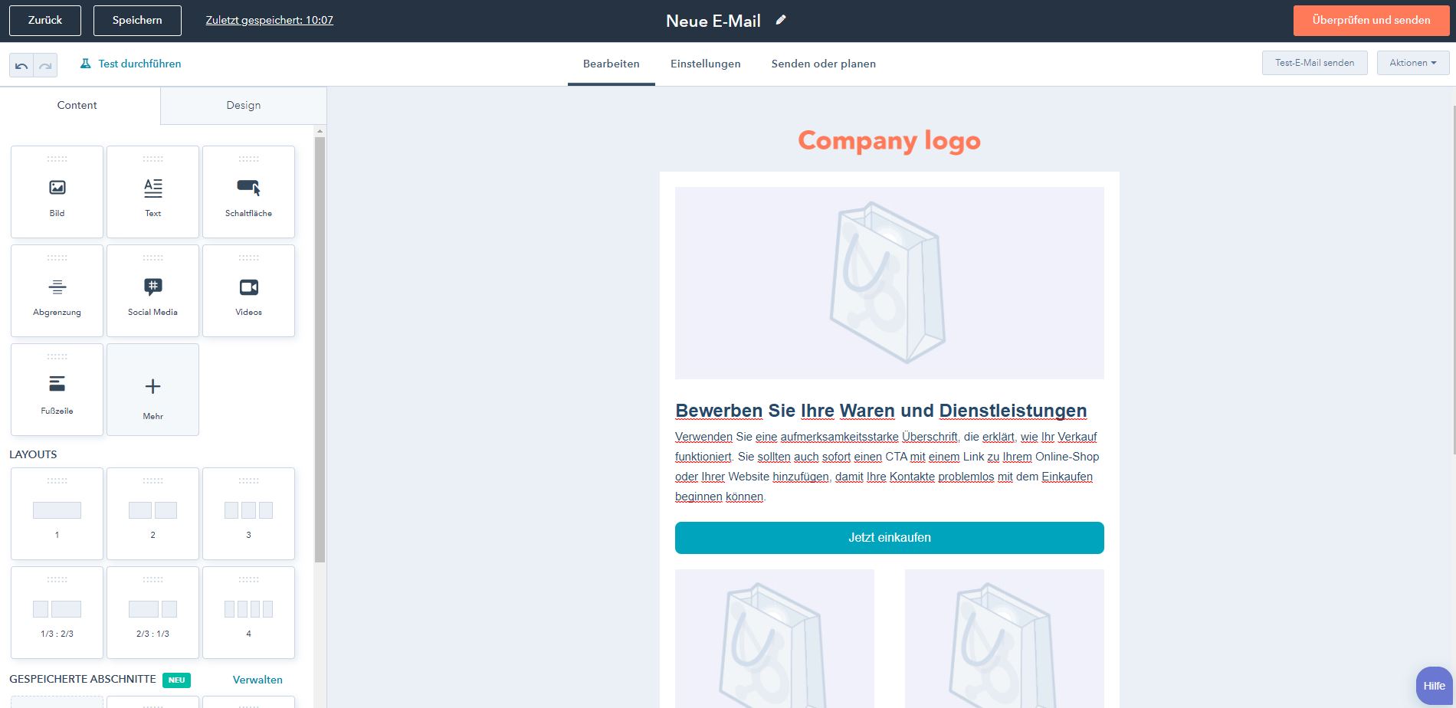Select the 1/3 : 2/3 layout
1456x708 pixels.
56,611
